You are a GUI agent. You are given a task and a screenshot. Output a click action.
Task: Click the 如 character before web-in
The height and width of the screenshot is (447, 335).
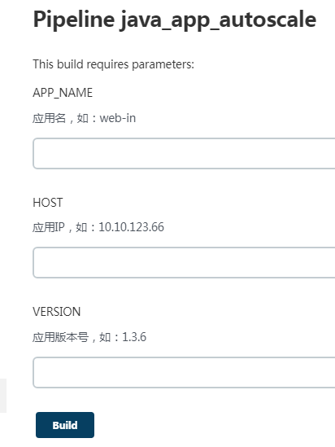83,118
